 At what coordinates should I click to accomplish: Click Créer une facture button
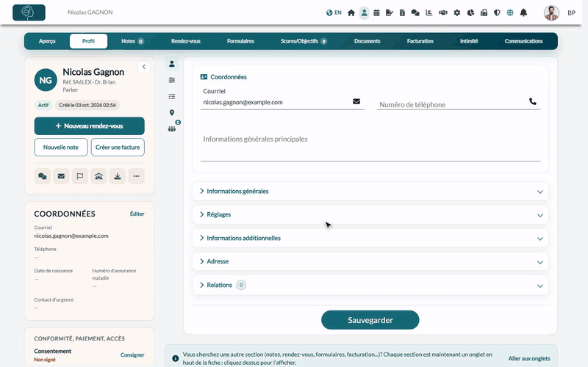tap(118, 148)
